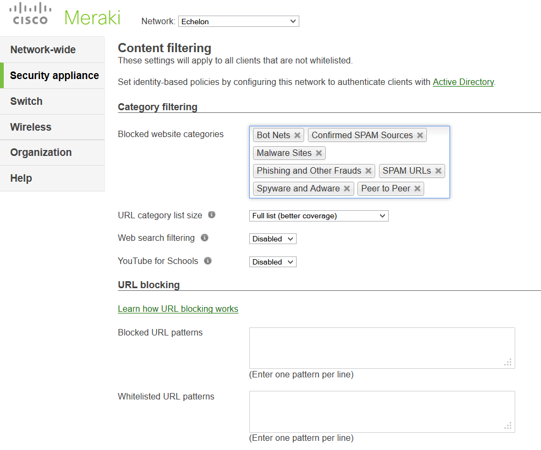Viewport: 541px width, 450px height.
Task: Remove the Peer to Peer tag
Action: point(417,189)
